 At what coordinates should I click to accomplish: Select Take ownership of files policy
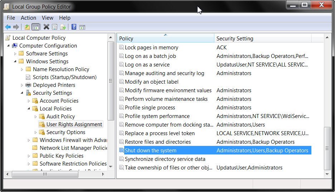coord(169,167)
